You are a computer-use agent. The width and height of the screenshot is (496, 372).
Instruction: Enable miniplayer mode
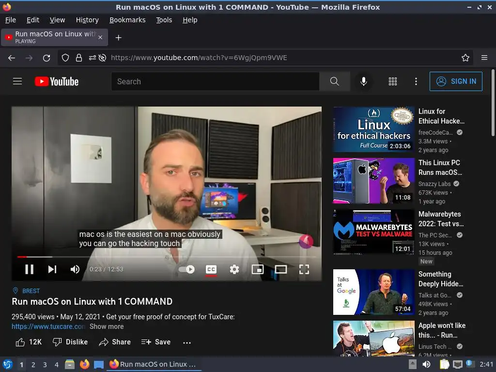click(x=258, y=269)
